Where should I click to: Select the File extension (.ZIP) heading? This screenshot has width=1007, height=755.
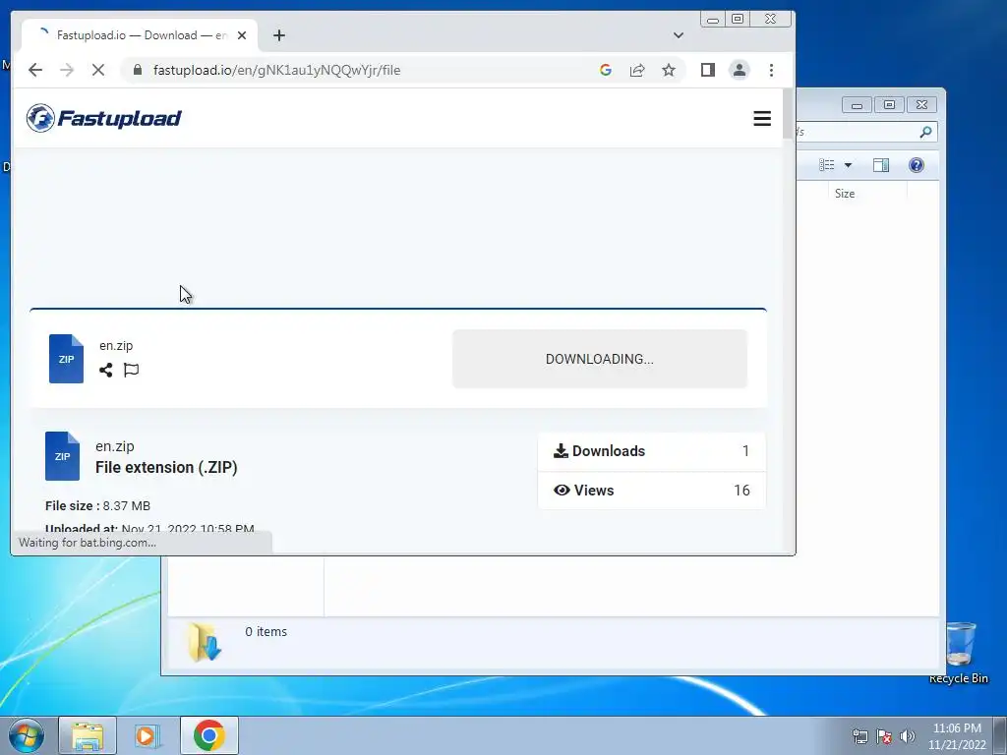click(x=166, y=467)
